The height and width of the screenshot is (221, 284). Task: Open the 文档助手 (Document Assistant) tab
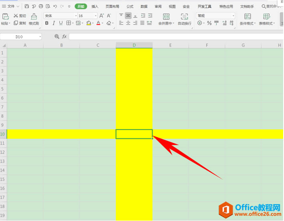[247, 6]
